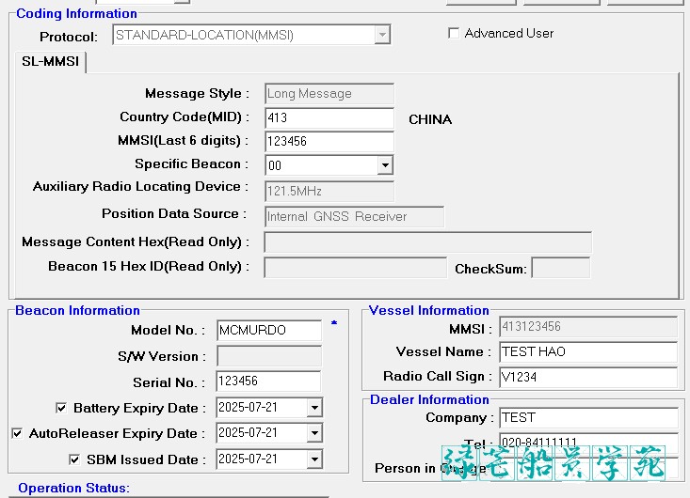Click the Battery Expiry Date value
The height and width of the screenshot is (498, 690).
pyautogui.click(x=249, y=408)
